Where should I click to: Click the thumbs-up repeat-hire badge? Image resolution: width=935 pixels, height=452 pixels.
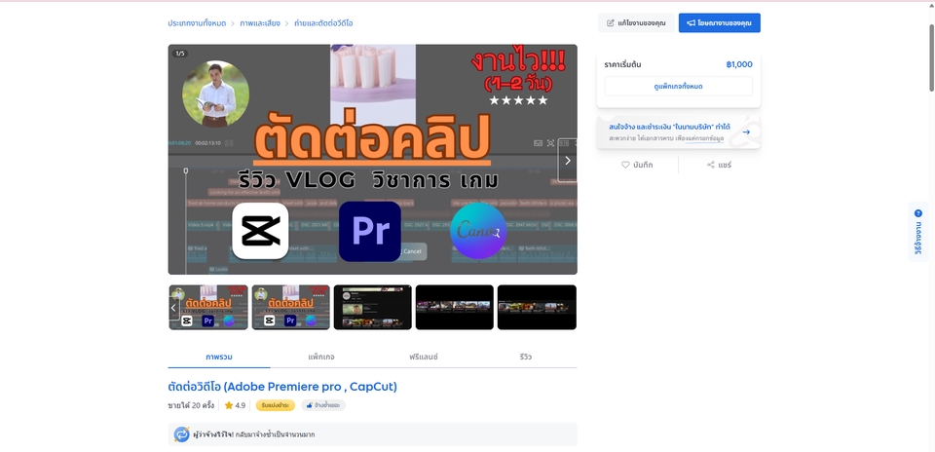pyautogui.click(x=322, y=405)
